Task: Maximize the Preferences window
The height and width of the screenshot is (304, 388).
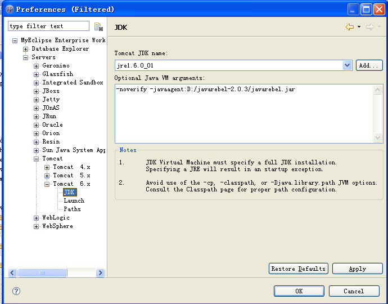Action: point(366,10)
